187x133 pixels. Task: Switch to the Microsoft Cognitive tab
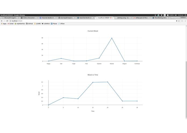click(10, 18)
